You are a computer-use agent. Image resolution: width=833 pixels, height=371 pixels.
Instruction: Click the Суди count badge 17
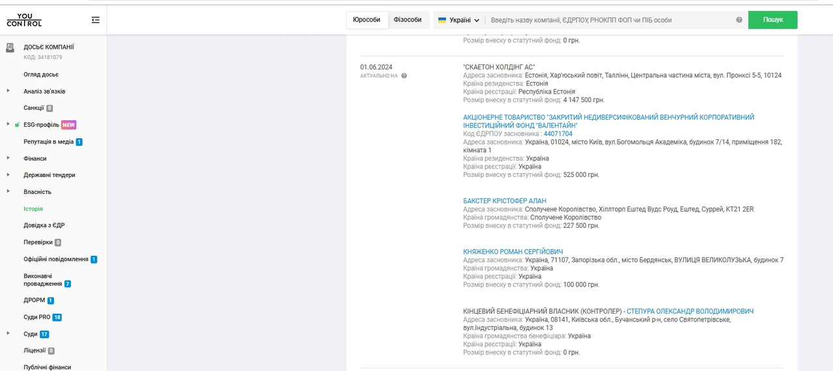click(44, 335)
